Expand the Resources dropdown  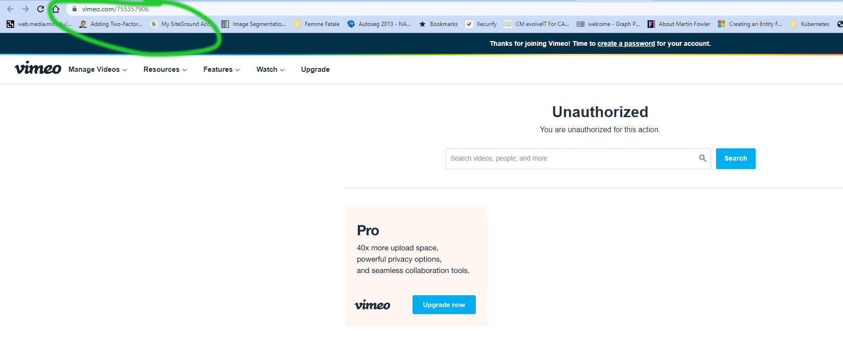[x=165, y=69]
